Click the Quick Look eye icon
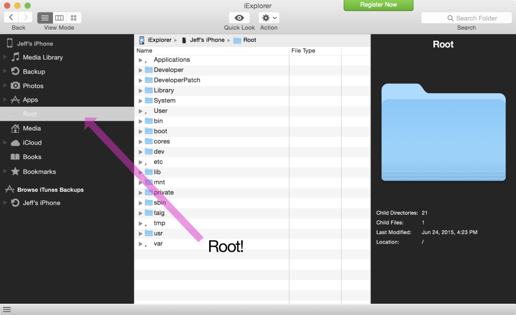 (x=239, y=18)
